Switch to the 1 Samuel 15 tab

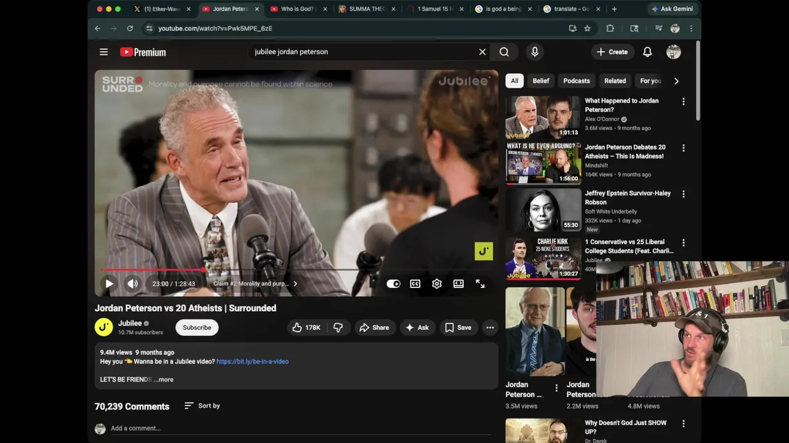click(435, 9)
